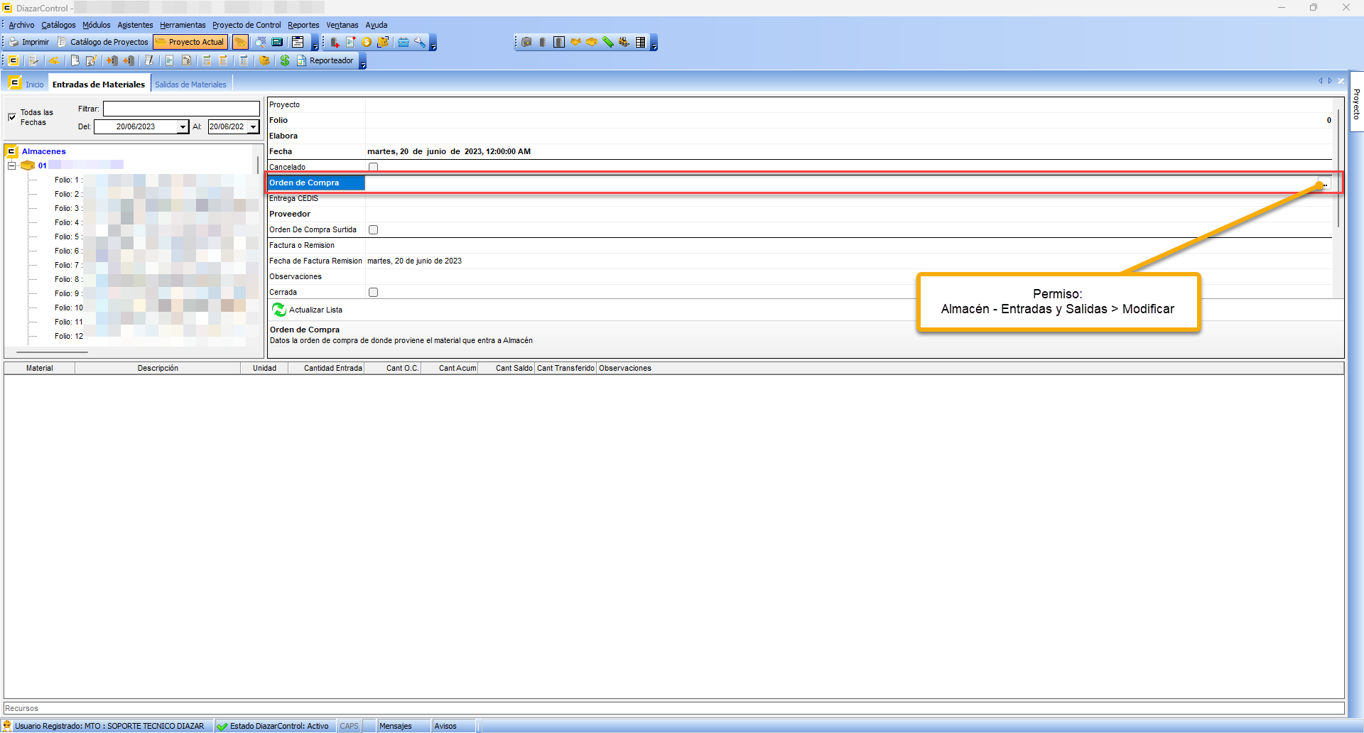Click the wrench tool icon in toolbar
Image resolution: width=1364 pixels, height=733 pixels.
pyautogui.click(x=420, y=42)
